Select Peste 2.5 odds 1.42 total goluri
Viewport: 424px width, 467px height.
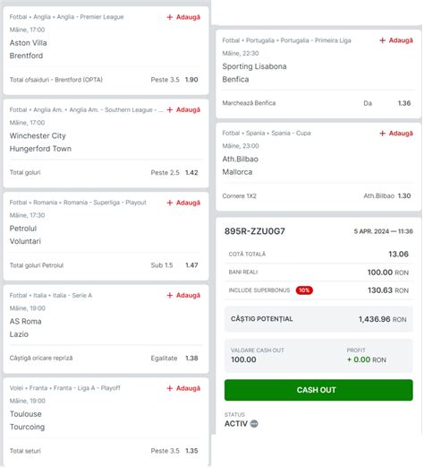pyautogui.click(x=174, y=172)
